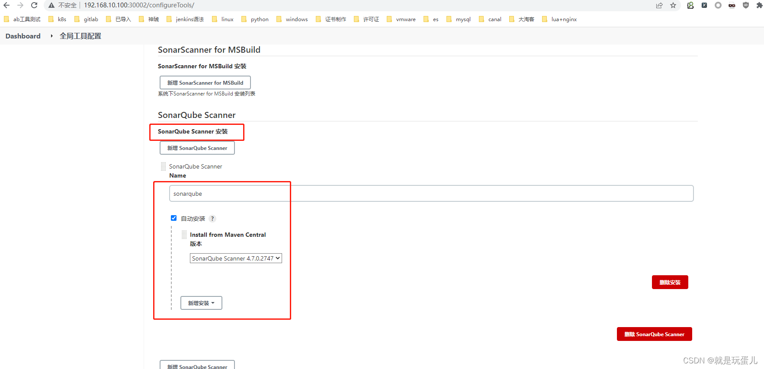
Task: Focus the Name field containing sonarqube
Action: tap(431, 194)
